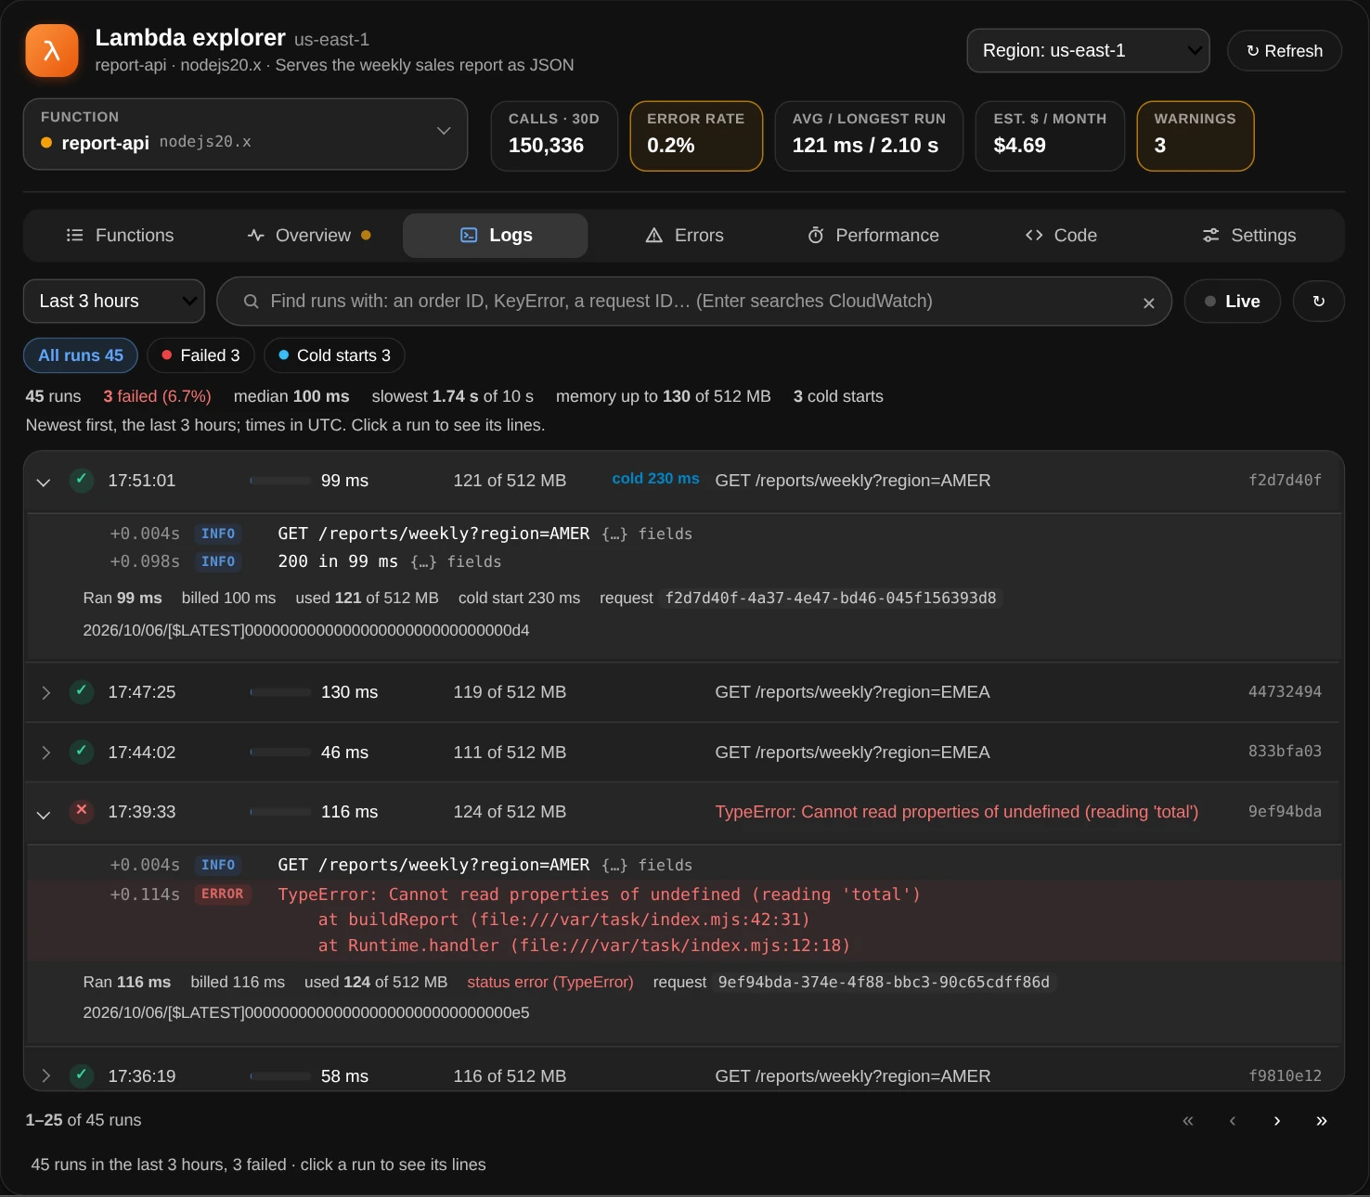Open the Region us-east-1 dropdown

coord(1089,51)
